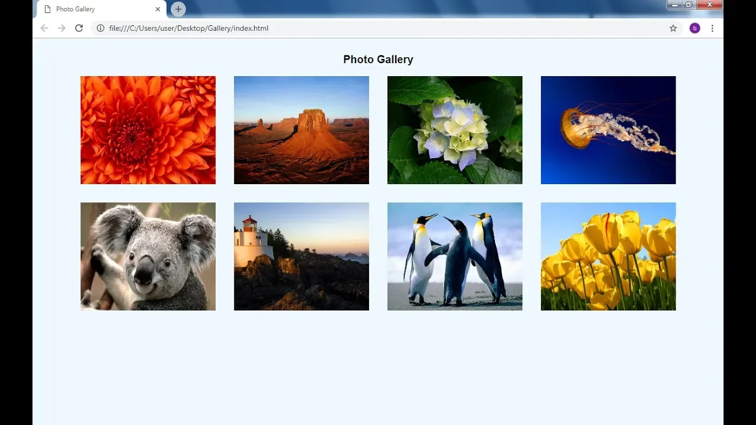The height and width of the screenshot is (425, 756).
Task: Open the penguins photo
Action: click(x=455, y=256)
